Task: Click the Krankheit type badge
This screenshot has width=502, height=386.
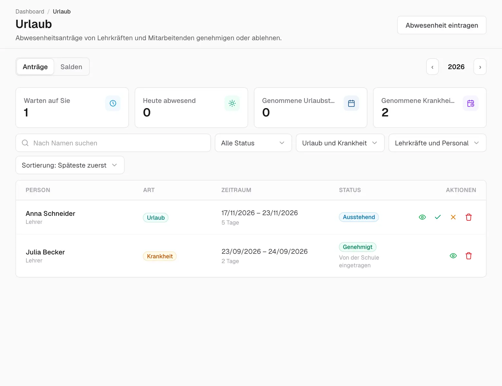Action: [160, 256]
